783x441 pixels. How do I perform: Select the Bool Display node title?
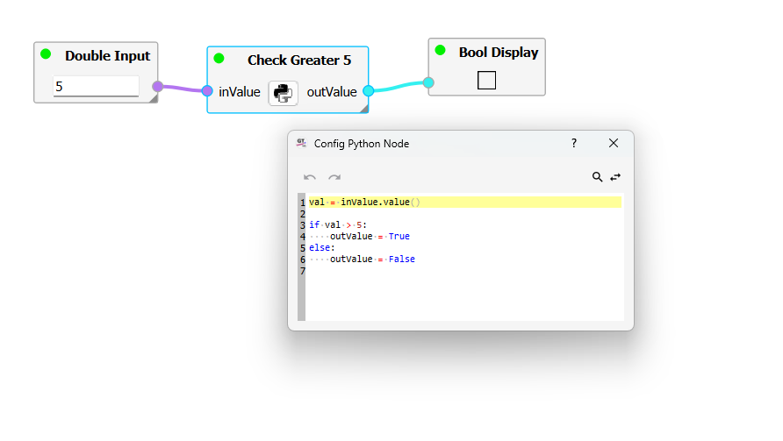(x=499, y=53)
